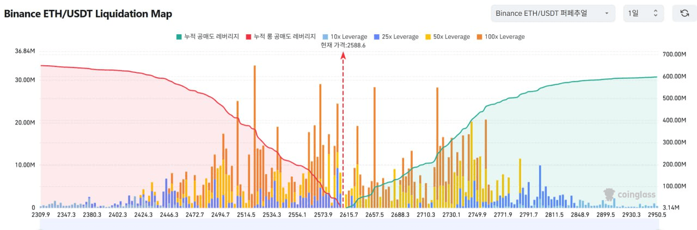Image resolution: width=697 pixels, height=230 pixels.
Task: Click the 300.00M right axis label
Action: click(674, 142)
